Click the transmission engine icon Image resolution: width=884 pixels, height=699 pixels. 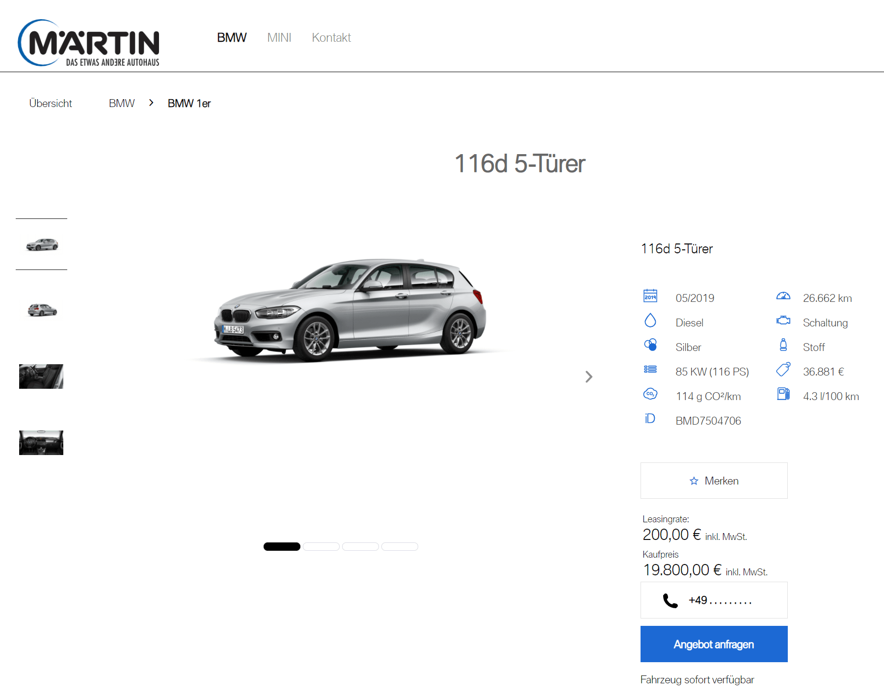(x=783, y=321)
